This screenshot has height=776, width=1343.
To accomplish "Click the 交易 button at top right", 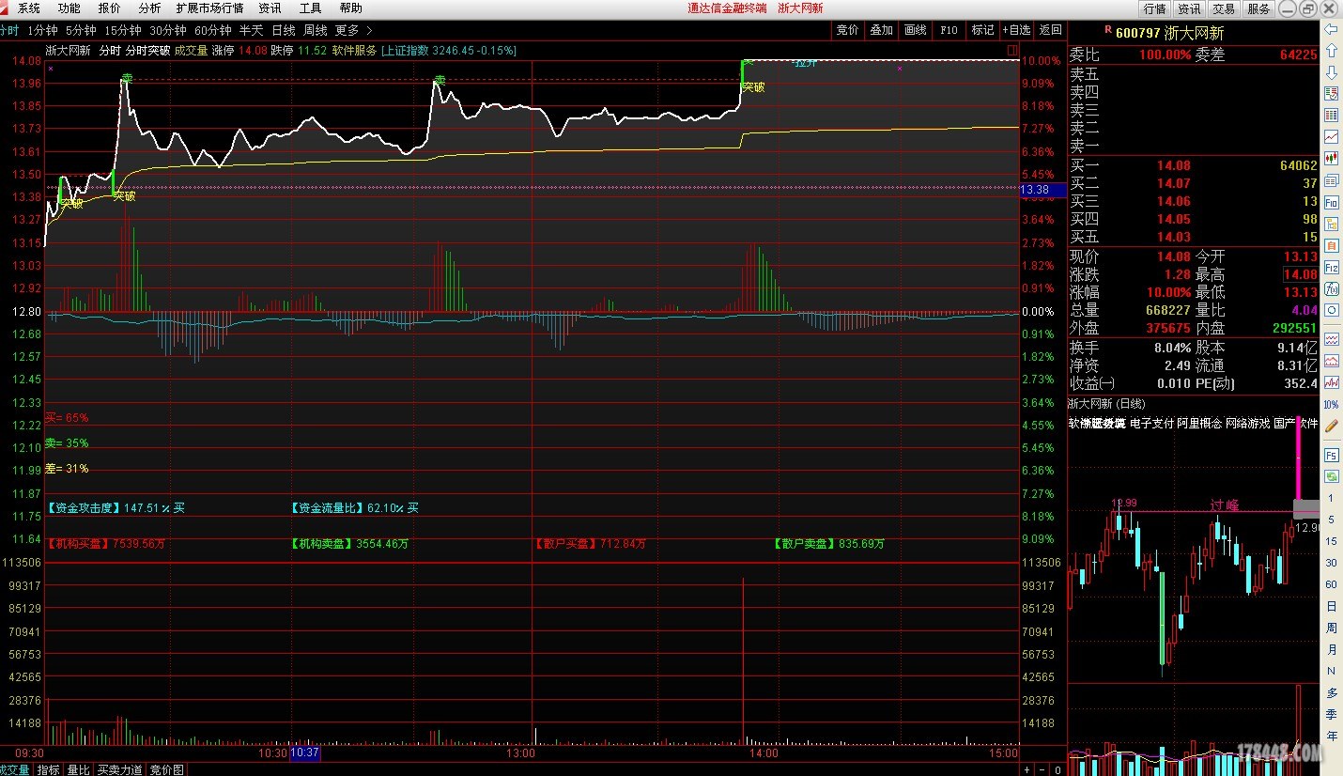I will click(1224, 8).
